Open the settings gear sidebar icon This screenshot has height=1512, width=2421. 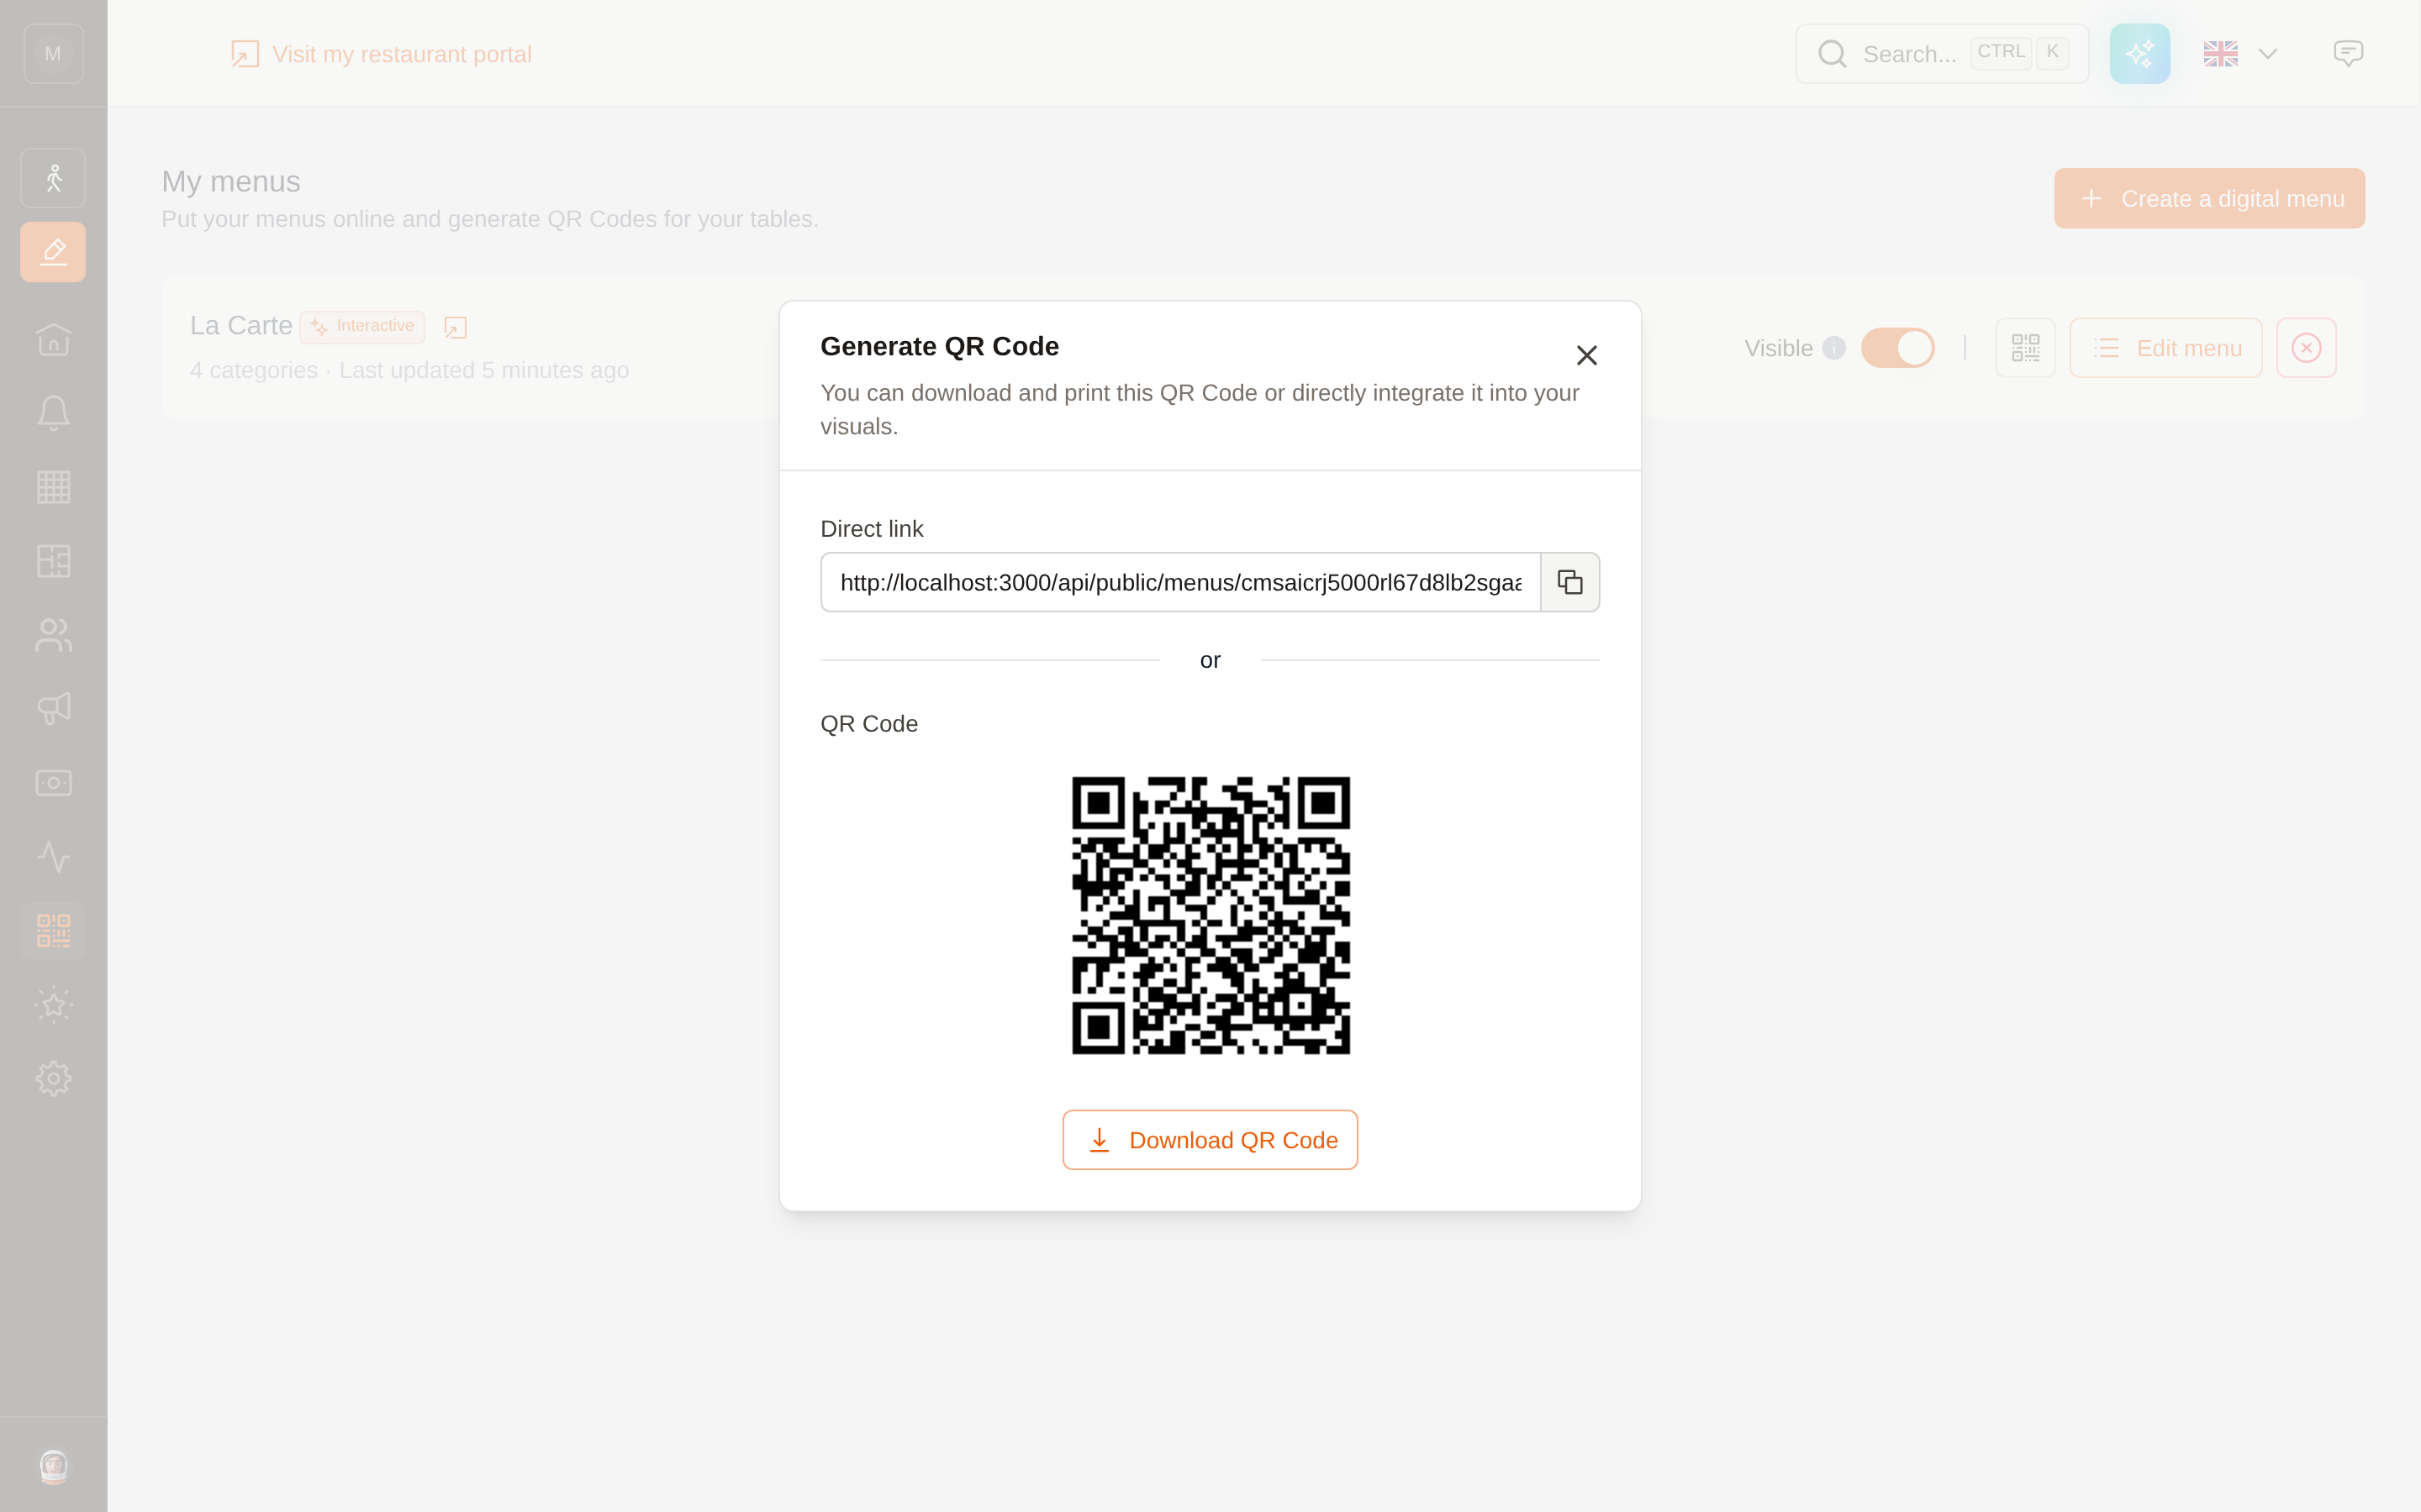click(53, 1079)
